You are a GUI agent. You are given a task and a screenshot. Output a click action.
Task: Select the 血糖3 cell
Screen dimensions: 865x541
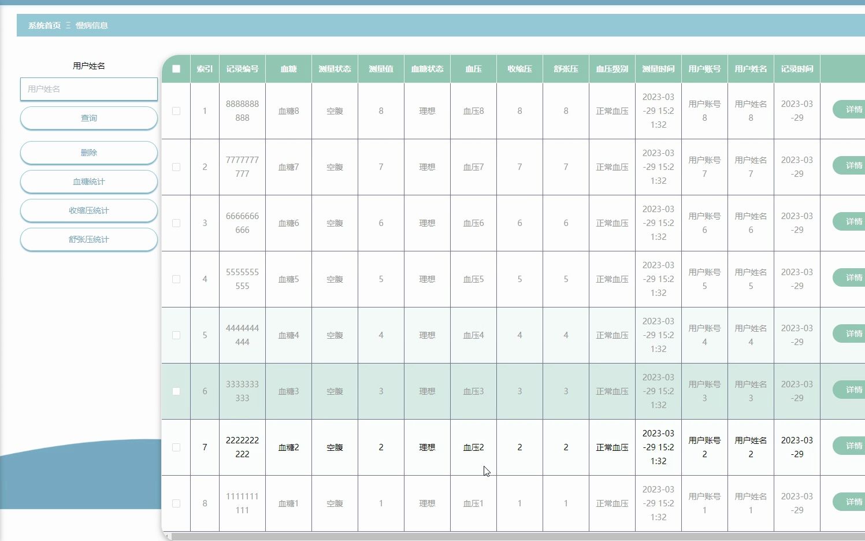pyautogui.click(x=288, y=391)
